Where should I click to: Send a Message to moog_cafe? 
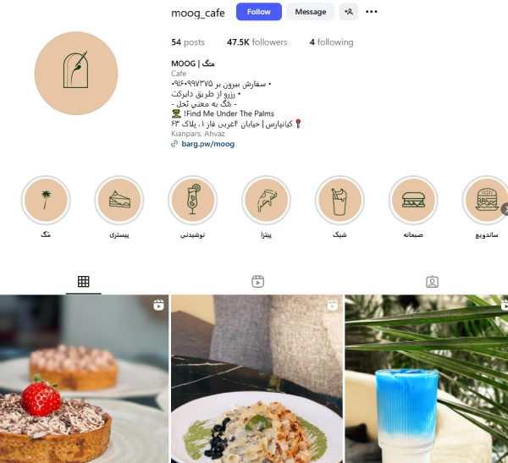[311, 12]
